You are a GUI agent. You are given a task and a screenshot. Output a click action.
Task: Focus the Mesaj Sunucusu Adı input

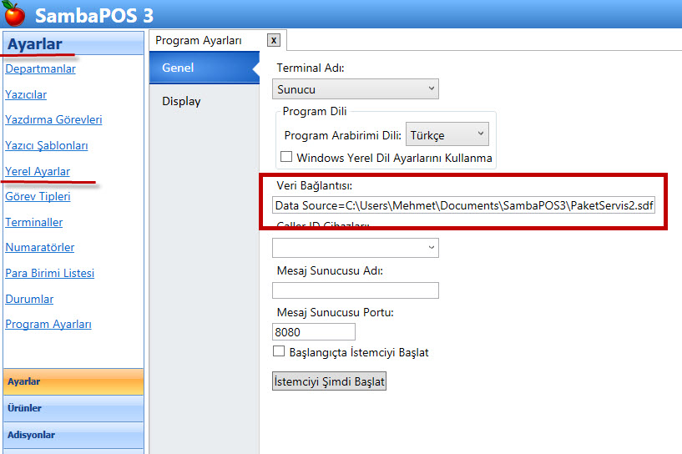pos(355,290)
